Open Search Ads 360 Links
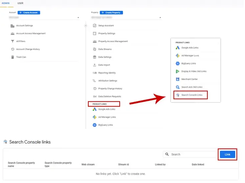Image resolution: width=245 pixels, height=183 pixels. (192, 87)
